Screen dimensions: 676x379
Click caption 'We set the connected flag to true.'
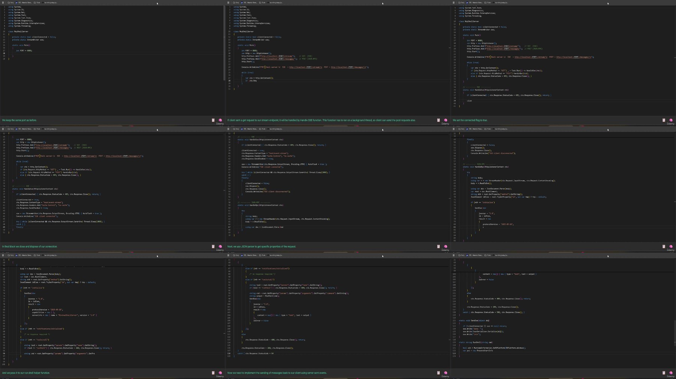pyautogui.click(x=470, y=120)
